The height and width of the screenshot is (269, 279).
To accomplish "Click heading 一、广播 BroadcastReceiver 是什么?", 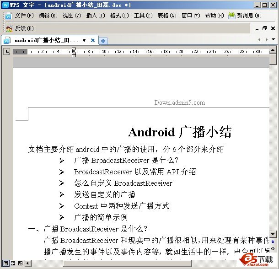I will pos(88,229).
